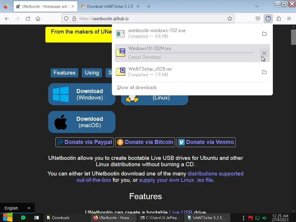Open network tray icon

click(258, 218)
